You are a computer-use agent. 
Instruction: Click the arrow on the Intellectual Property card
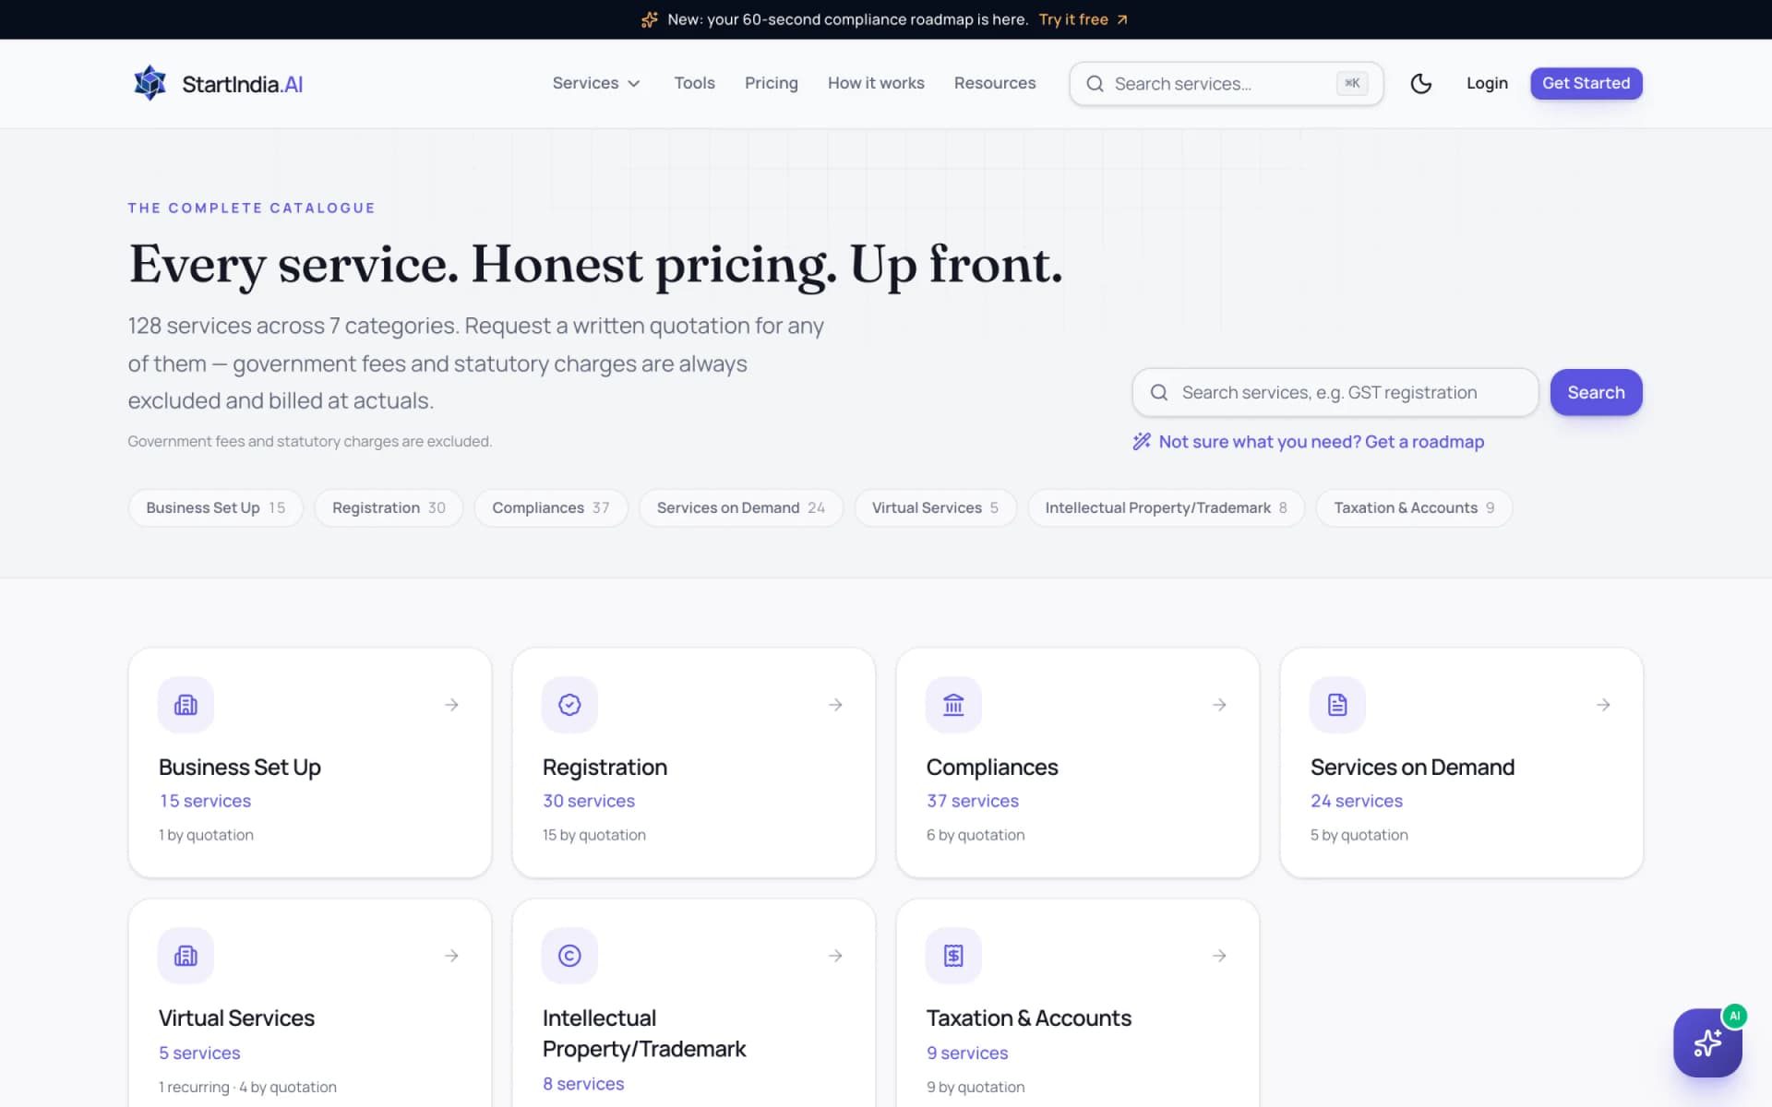click(835, 956)
